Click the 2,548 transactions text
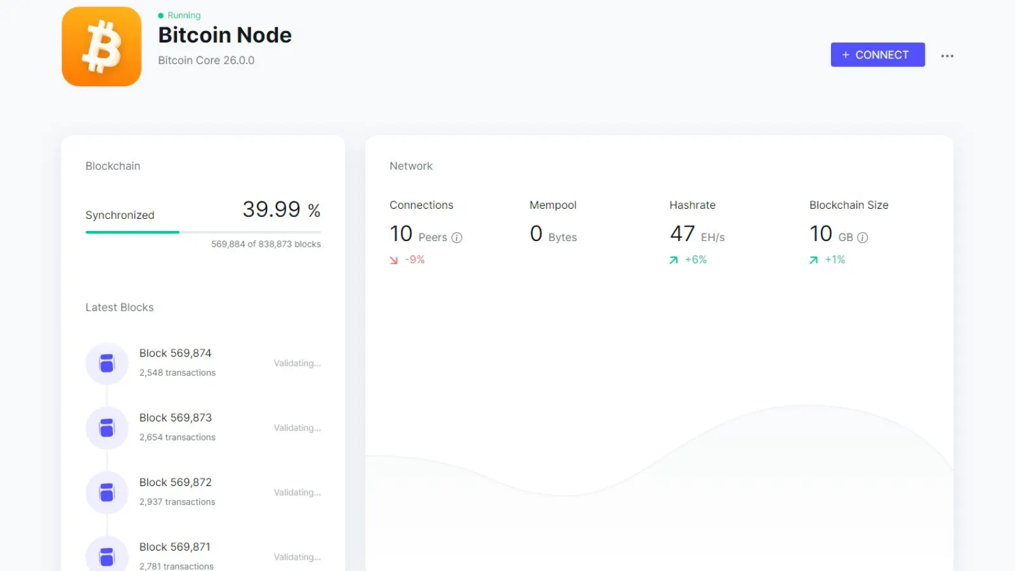This screenshot has height=571, width=1015. coord(178,373)
